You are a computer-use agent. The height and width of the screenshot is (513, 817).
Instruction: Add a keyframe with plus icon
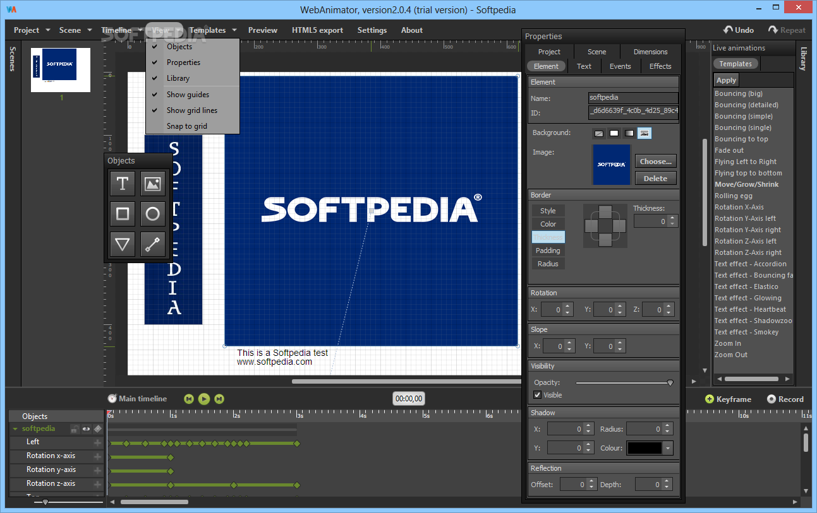710,399
